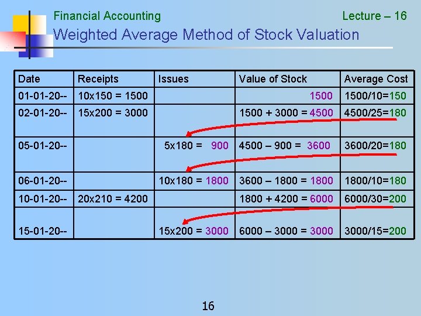Click the date cell '05-01-20--'
The height and width of the screenshot is (316, 421).
click(43, 146)
